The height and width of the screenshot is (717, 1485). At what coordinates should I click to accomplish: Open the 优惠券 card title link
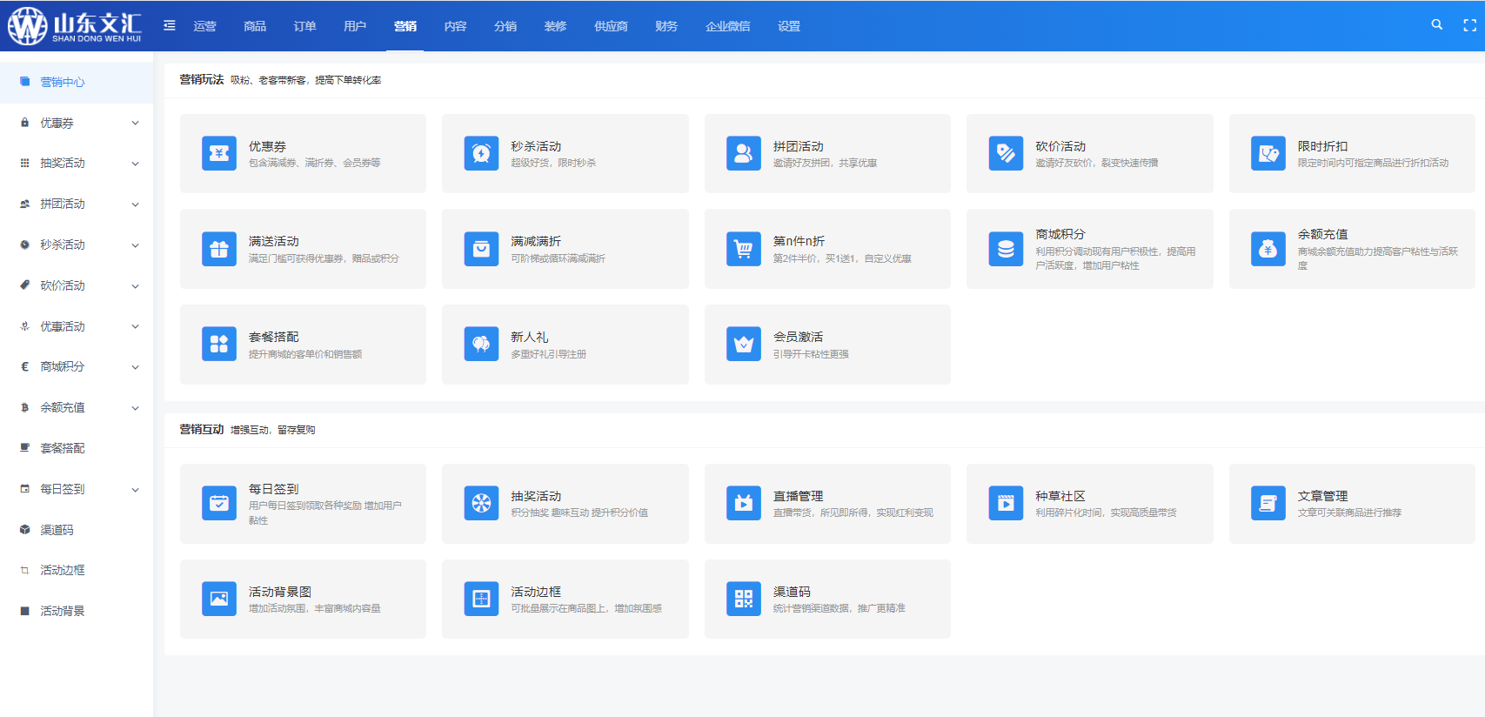tap(267, 146)
